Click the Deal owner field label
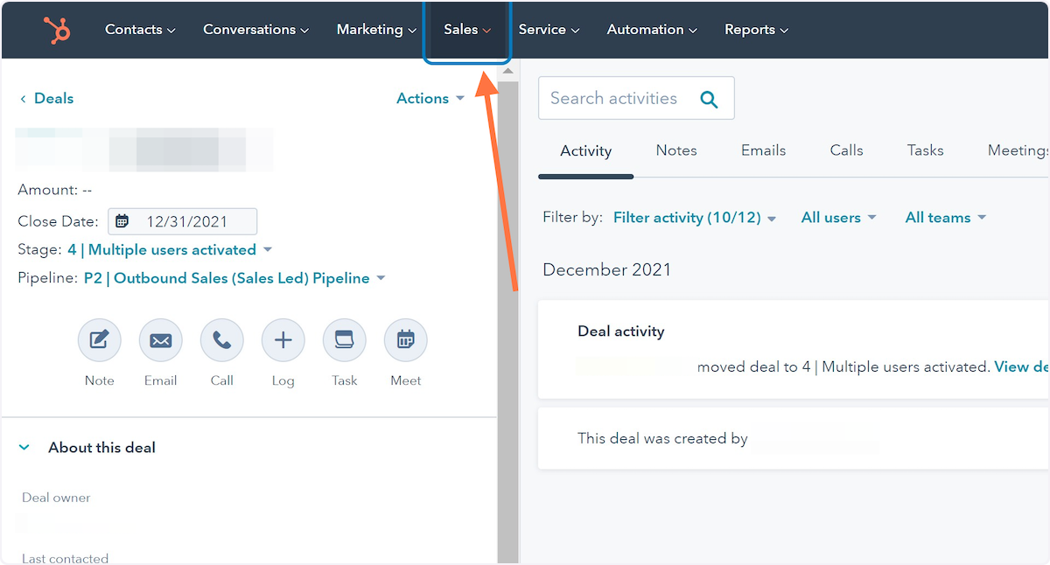The width and height of the screenshot is (1050, 565). (x=56, y=498)
